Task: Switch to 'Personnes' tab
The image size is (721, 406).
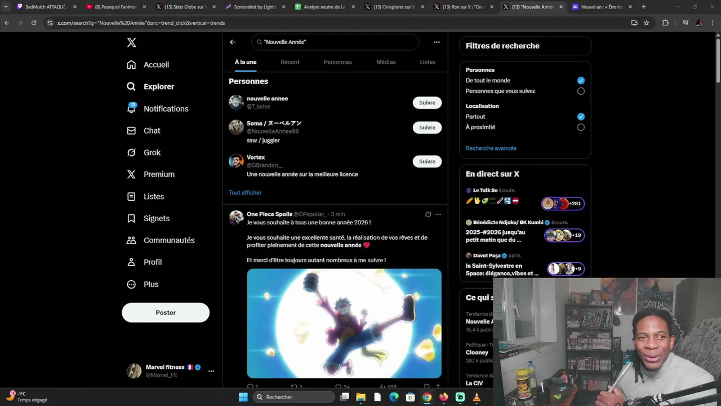Action: coord(338,62)
